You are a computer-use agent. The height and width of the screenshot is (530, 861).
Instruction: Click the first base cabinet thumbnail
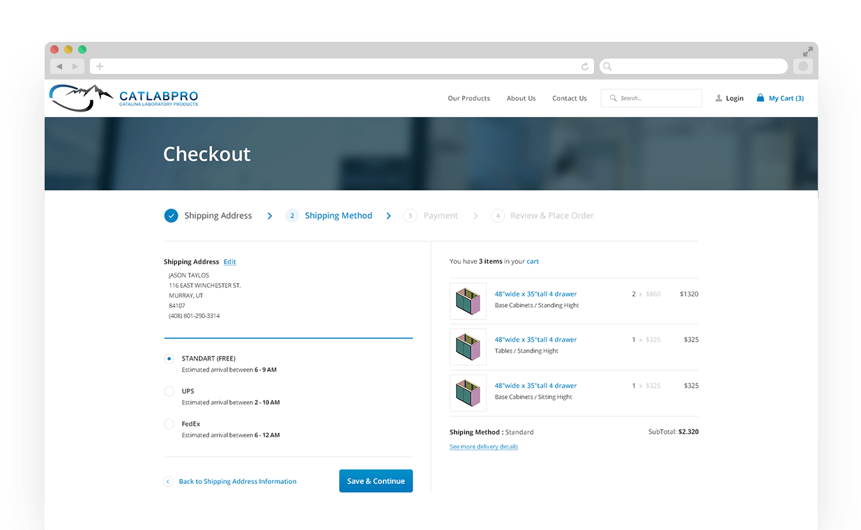[x=468, y=301]
